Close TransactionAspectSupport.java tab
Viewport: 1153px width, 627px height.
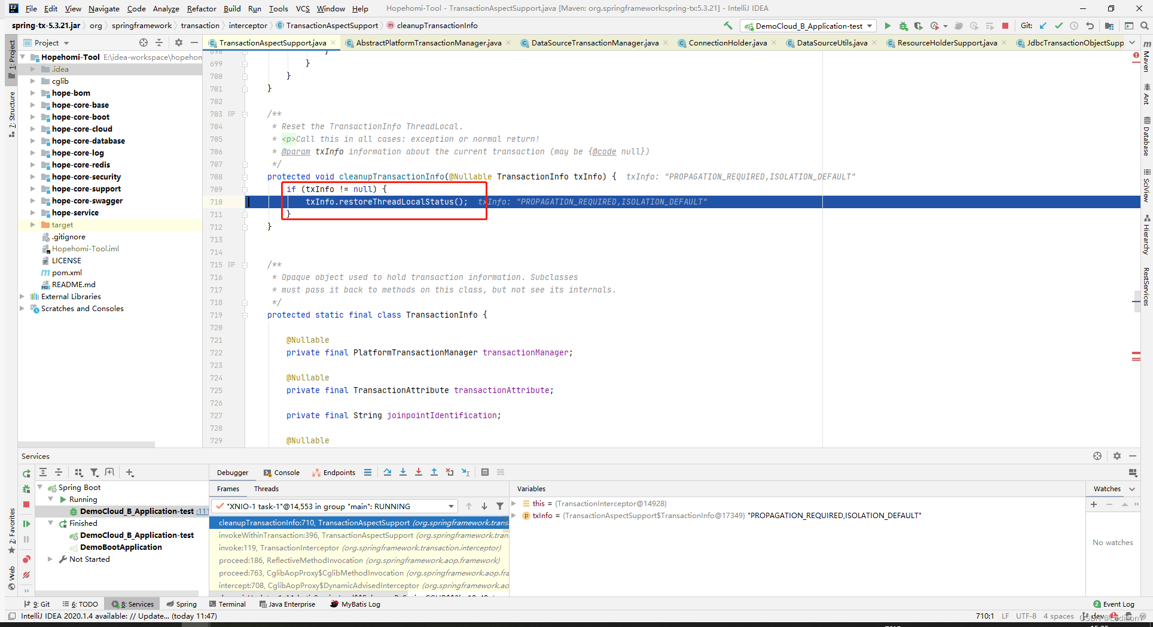333,42
